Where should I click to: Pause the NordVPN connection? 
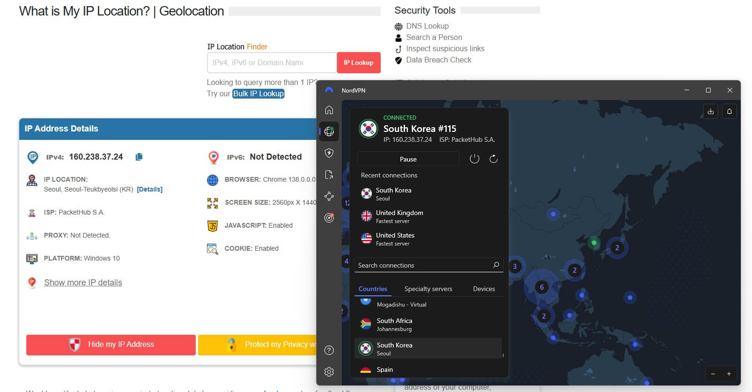(408, 159)
